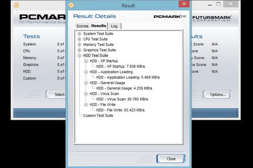This screenshot has height=168, width=253.
Task: Select the System Test Suite label
Action: (x=98, y=34)
